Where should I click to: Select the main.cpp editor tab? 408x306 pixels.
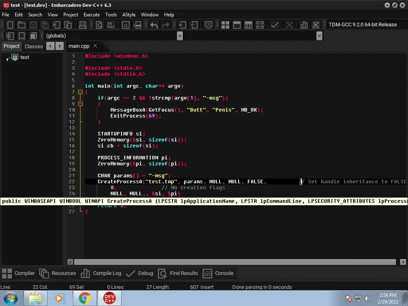[79, 46]
